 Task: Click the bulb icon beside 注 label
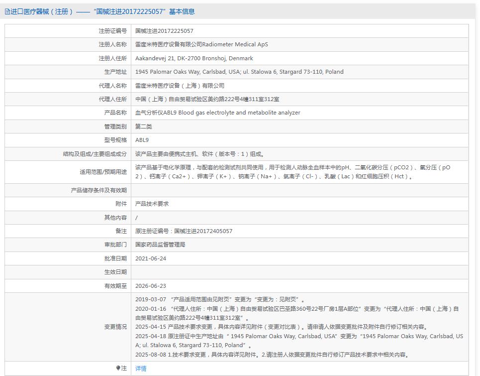coord(118,368)
